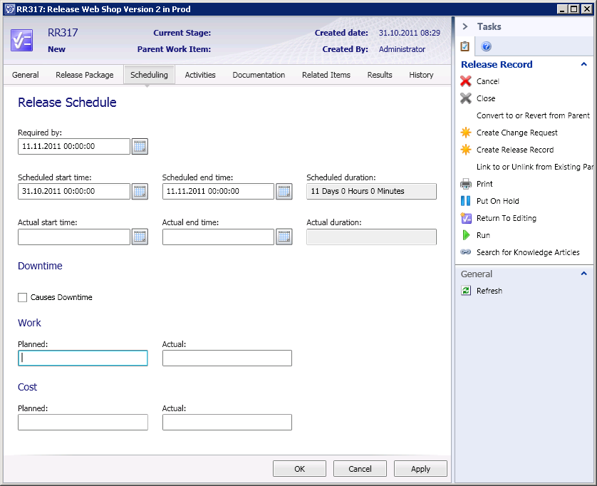Screen dimensions: 597x486
Task: Open the Scheduled end time calendar picker
Action: pyautogui.click(x=284, y=191)
